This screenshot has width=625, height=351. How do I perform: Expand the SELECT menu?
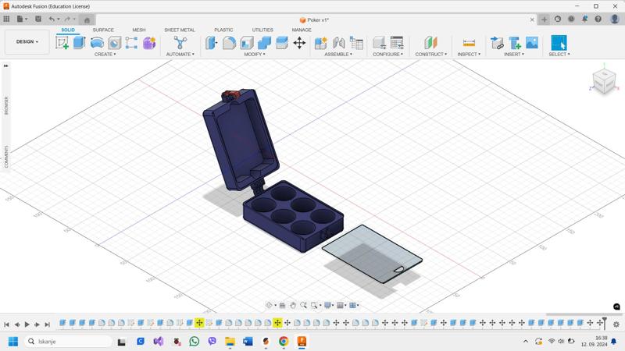tap(559, 54)
